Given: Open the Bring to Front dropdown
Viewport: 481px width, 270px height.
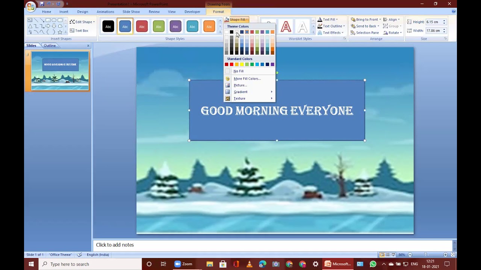Looking at the screenshot, I should click(x=366, y=19).
